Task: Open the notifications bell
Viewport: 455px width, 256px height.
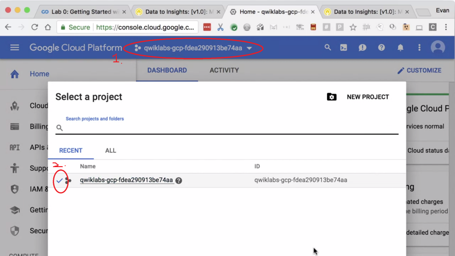Action: click(400, 48)
